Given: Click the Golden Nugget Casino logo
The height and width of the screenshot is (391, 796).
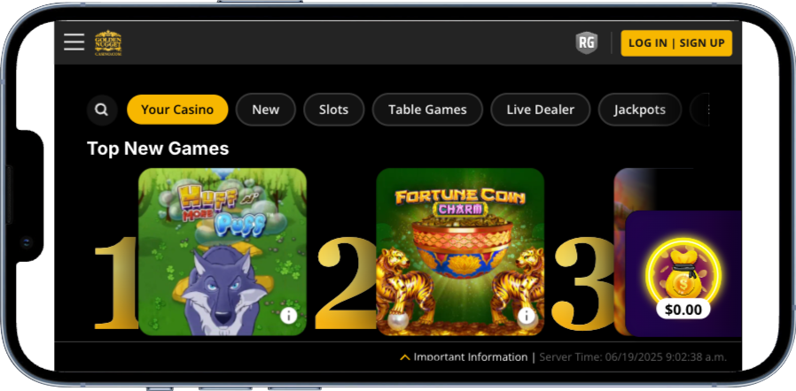Looking at the screenshot, I should pos(108,42).
